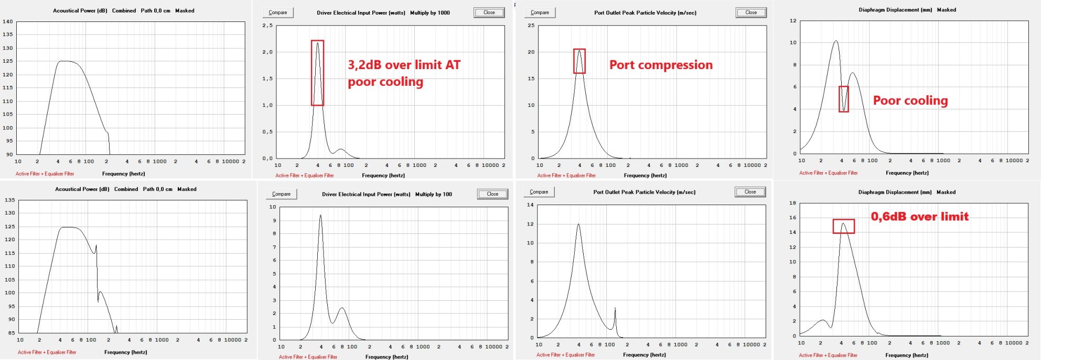Click 'Multiply by 100' title text

click(434, 194)
